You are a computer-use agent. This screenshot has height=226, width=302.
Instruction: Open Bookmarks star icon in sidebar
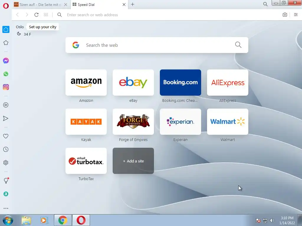click(6, 43)
